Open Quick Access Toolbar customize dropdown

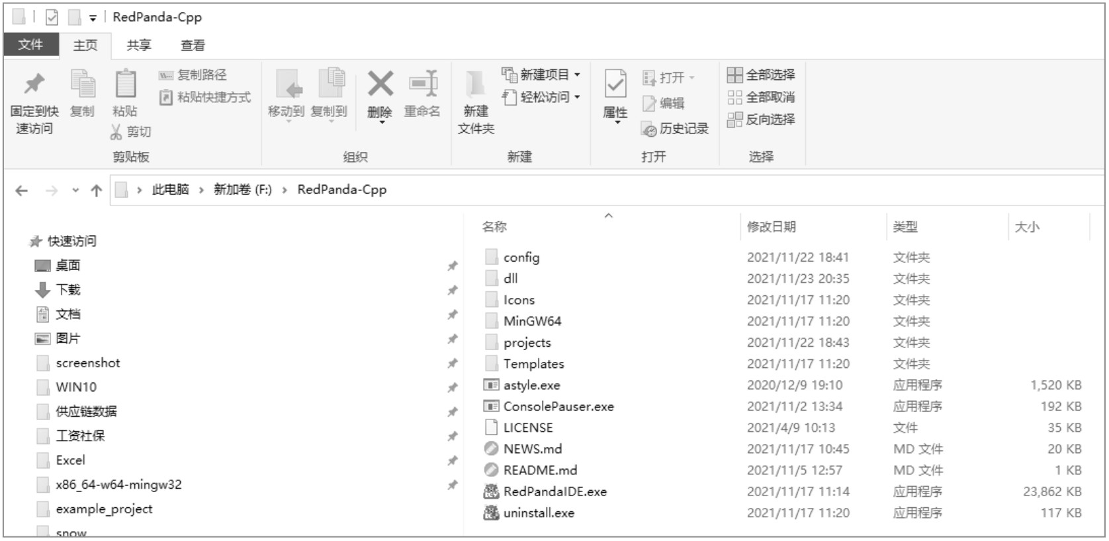coord(93,18)
